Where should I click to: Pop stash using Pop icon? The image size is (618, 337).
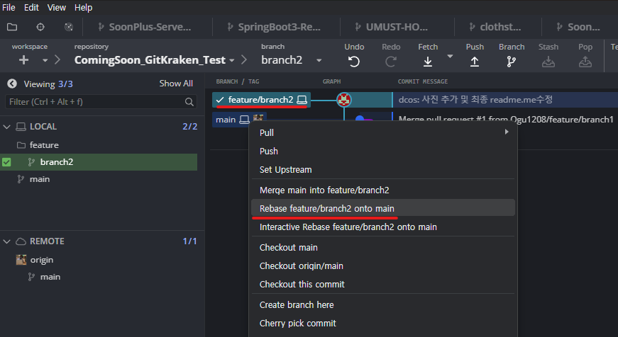click(x=585, y=62)
